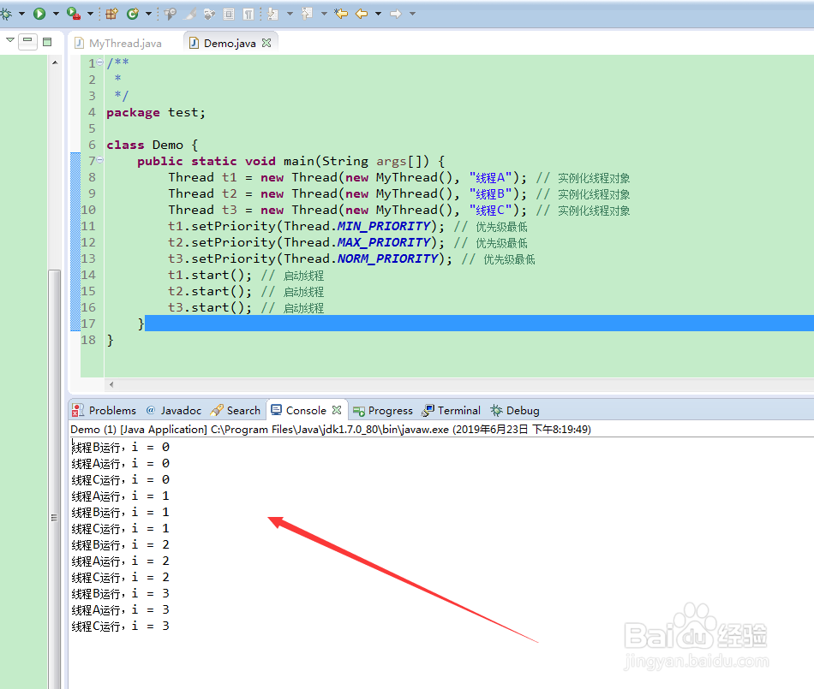This screenshot has width=814, height=689.
Task: Close the Demo.java editor tab
Action: [x=266, y=43]
